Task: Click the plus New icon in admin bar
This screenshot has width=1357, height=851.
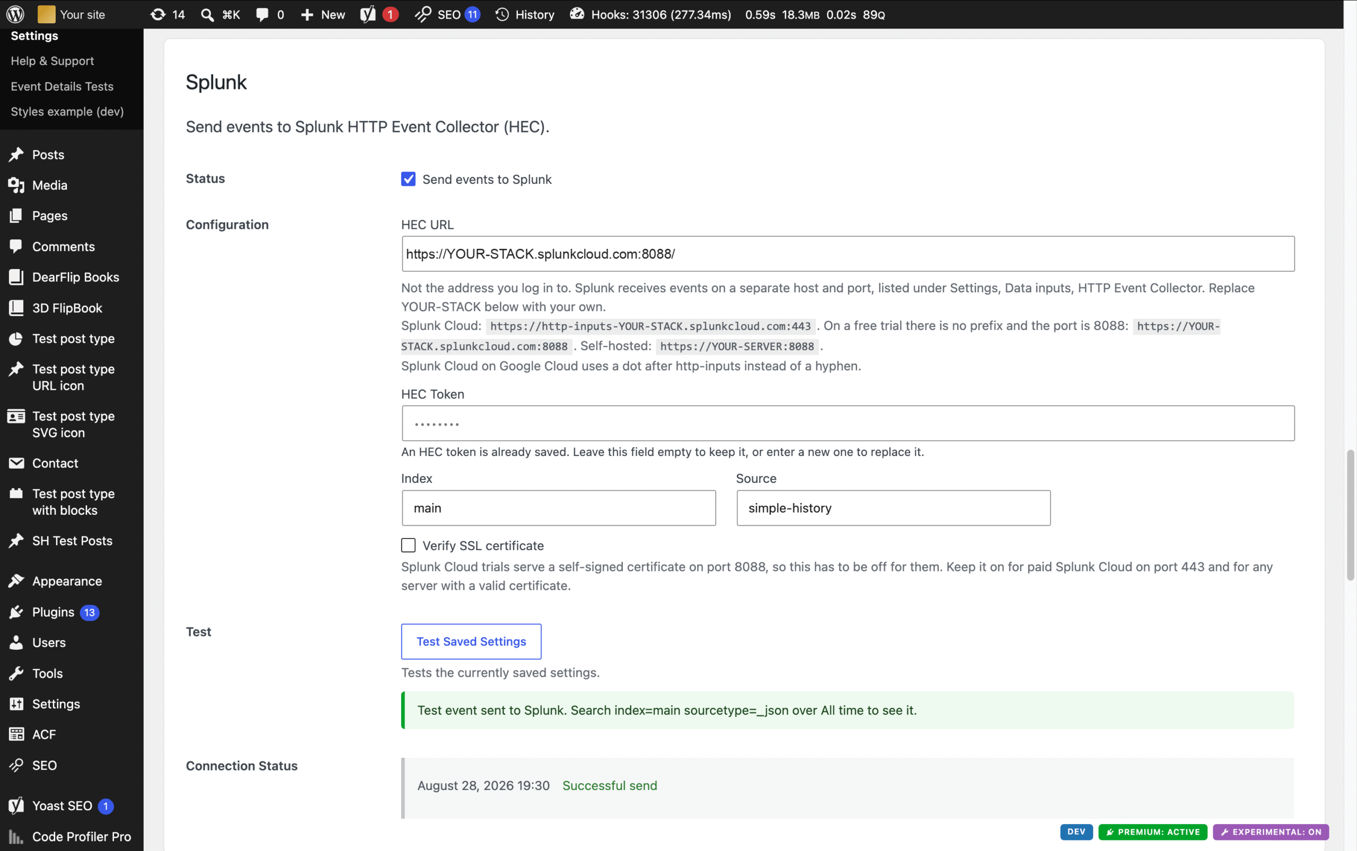Action: [x=307, y=15]
